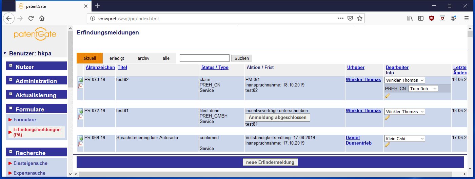Focus the search text field
Viewport: 475px width, 179px height.
(204, 58)
